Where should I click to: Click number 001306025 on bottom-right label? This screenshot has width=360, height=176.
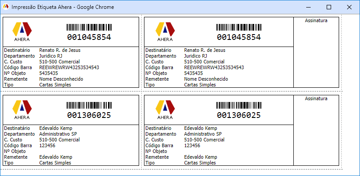point(239,115)
